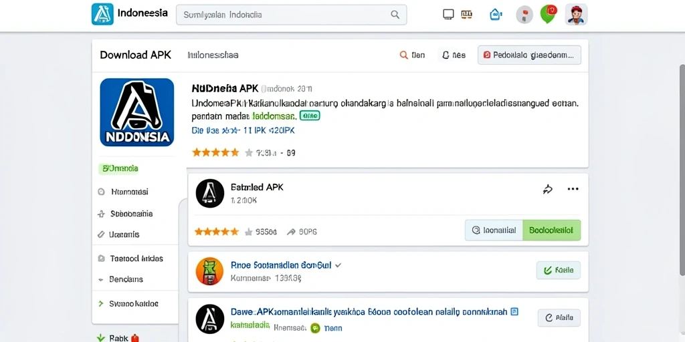The width and height of the screenshot is (685, 342).
Task: Click the green check Kaelle button
Action: 559,271
